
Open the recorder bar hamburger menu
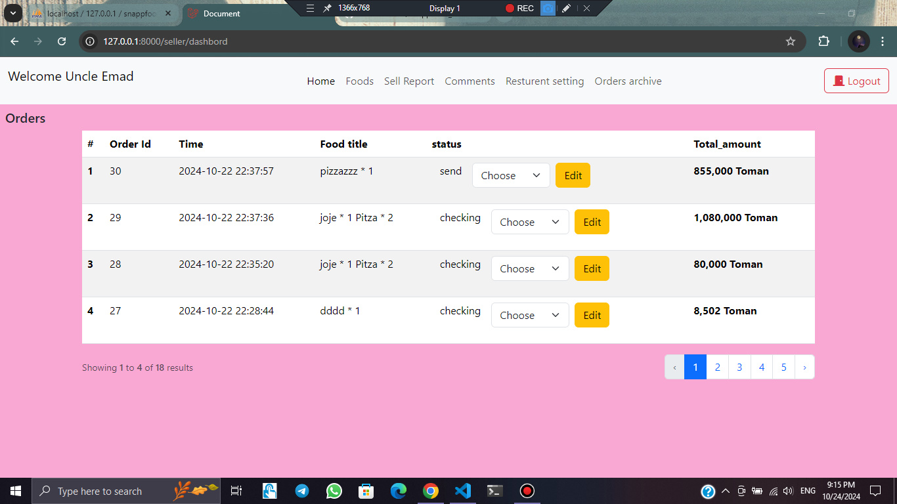pyautogui.click(x=310, y=8)
